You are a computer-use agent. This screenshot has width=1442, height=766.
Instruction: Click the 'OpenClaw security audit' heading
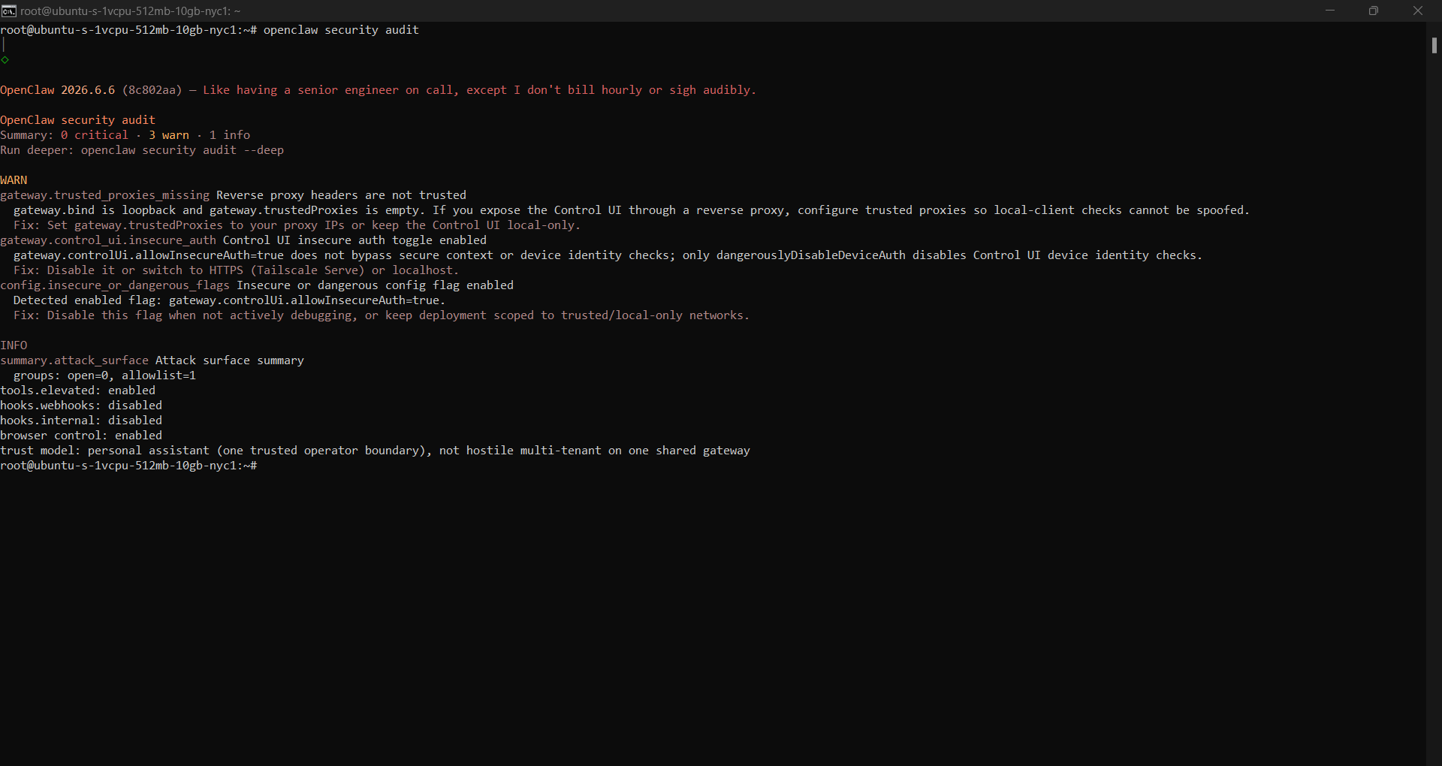tap(78, 120)
